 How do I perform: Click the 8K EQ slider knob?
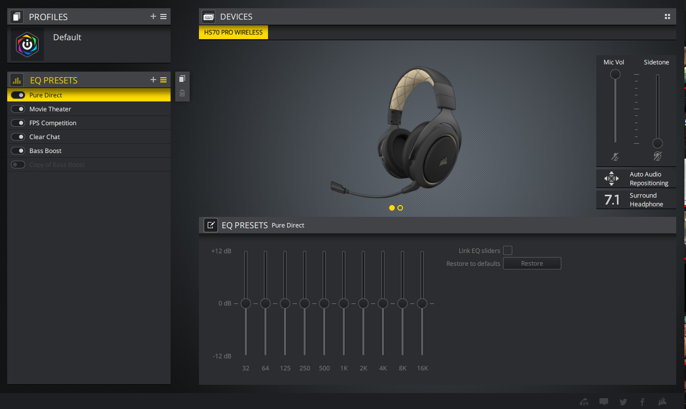pos(403,303)
